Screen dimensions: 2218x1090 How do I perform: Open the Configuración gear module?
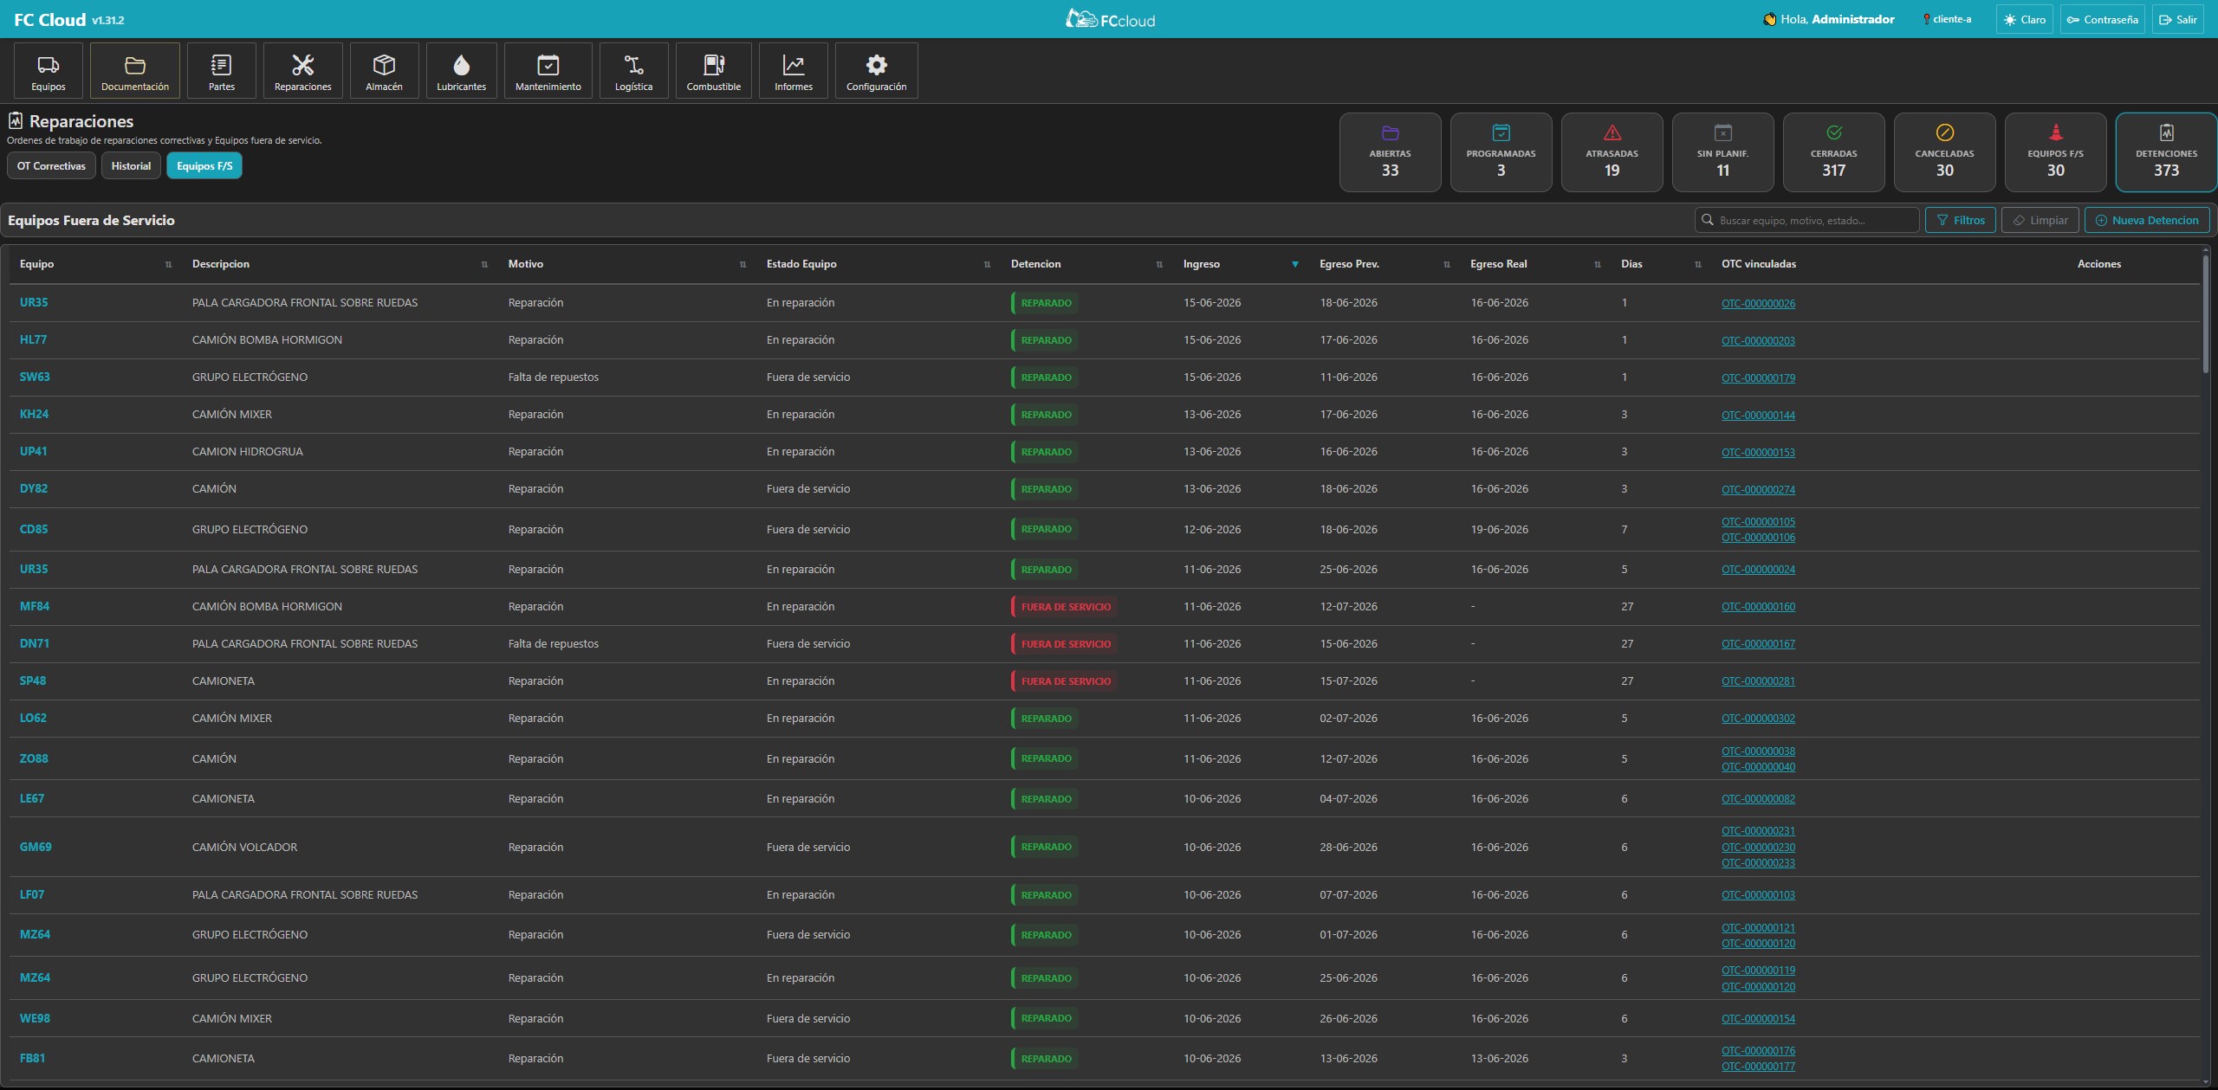[x=876, y=71]
